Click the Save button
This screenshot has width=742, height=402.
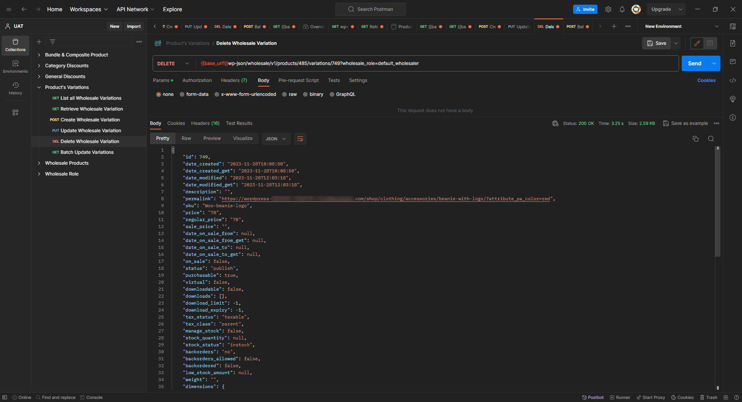coord(657,43)
